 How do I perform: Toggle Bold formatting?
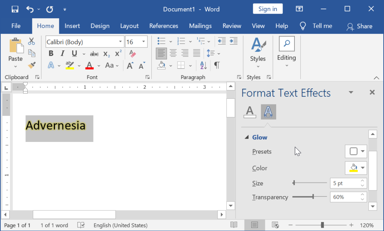coord(51,53)
